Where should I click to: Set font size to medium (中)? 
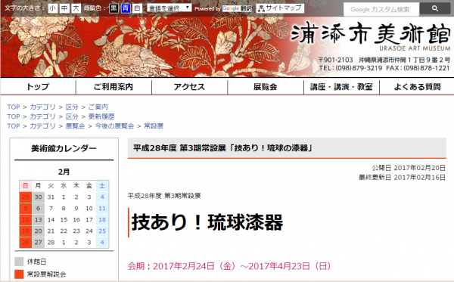tap(64, 8)
